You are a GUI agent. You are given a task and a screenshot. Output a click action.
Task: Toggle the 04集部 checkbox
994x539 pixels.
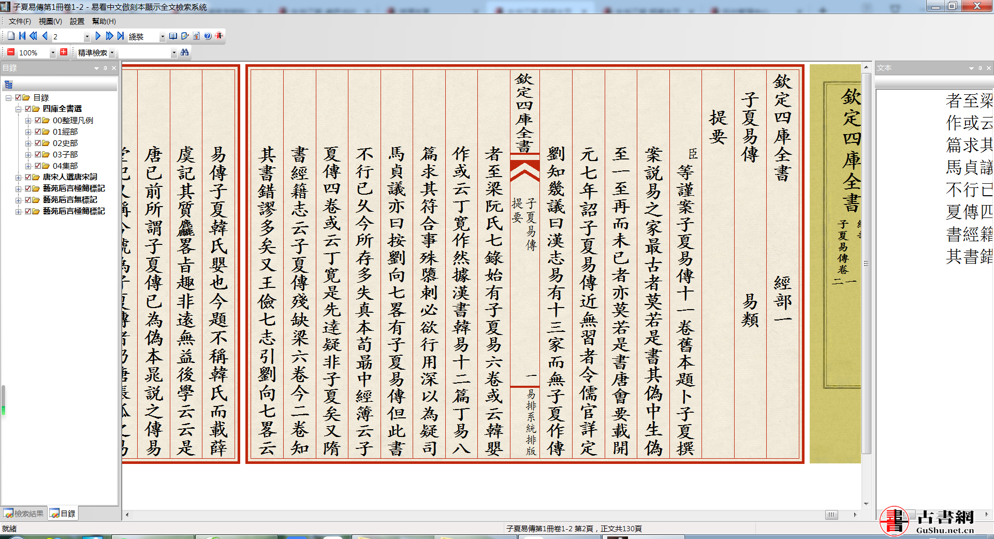click(x=38, y=166)
